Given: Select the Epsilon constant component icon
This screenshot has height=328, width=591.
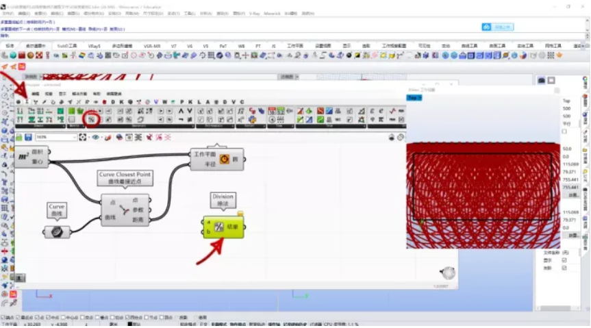Looking at the screenshot, I should click(x=373, y=111).
